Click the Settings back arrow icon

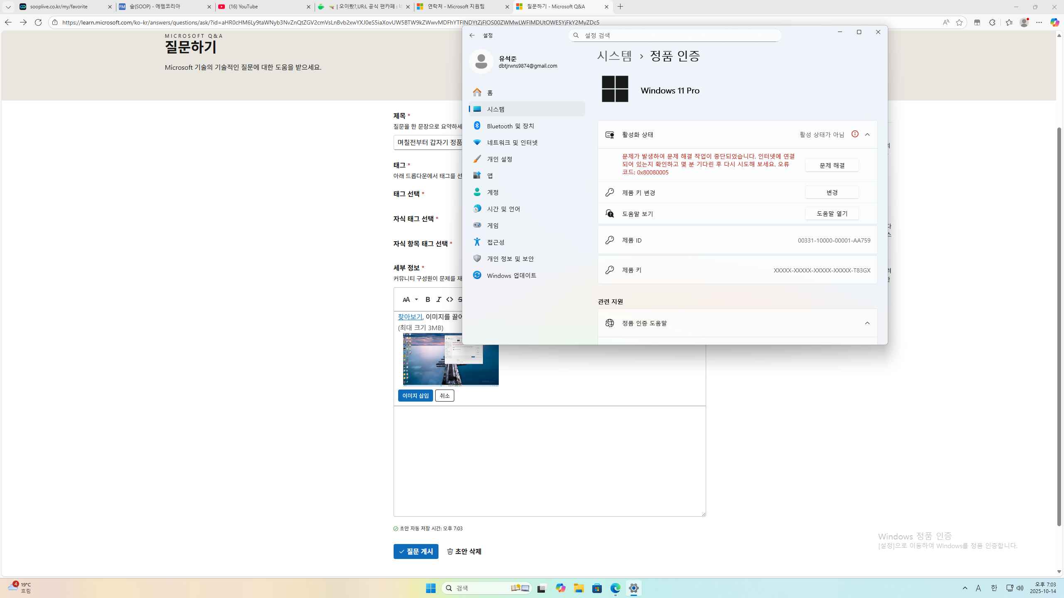click(472, 35)
